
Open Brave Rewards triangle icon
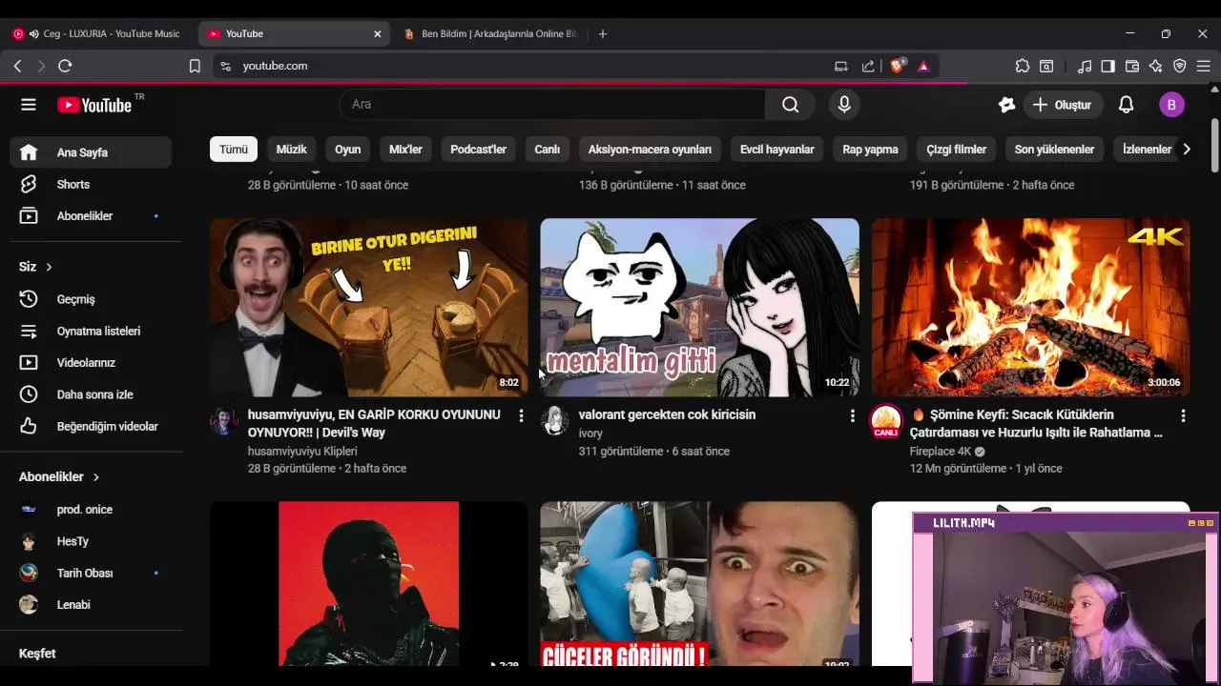pos(923,66)
